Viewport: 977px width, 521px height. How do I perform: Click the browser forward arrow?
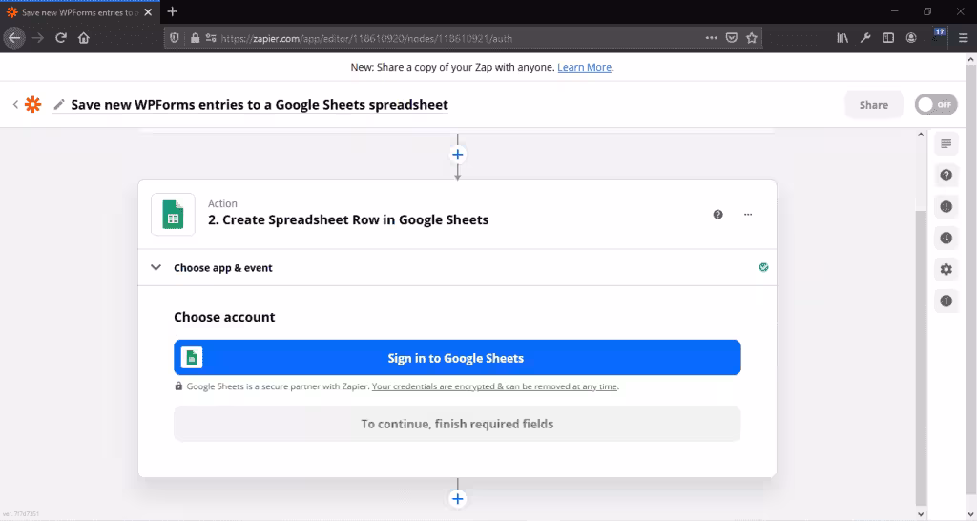tap(38, 38)
